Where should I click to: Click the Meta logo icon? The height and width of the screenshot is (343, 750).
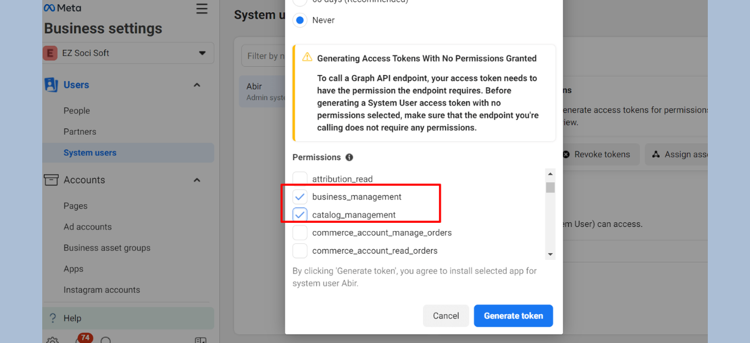coord(50,8)
